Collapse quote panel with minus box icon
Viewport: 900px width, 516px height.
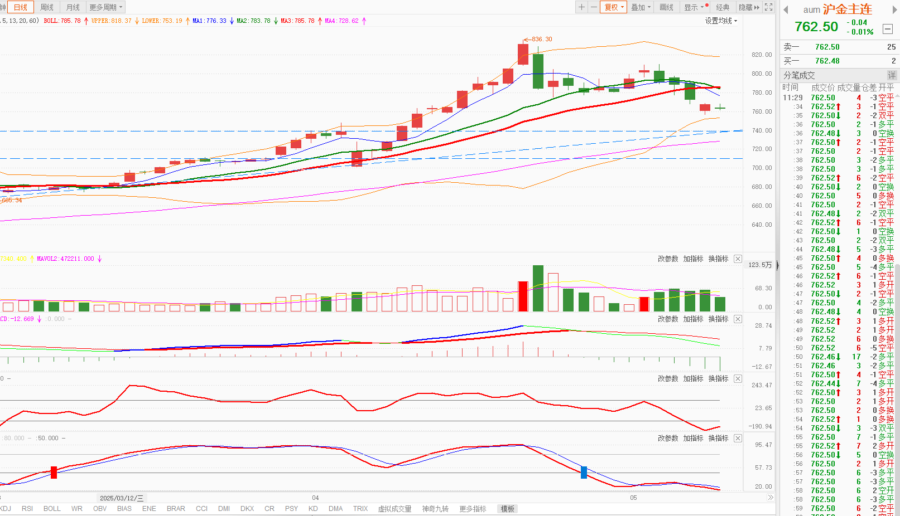pos(888,29)
